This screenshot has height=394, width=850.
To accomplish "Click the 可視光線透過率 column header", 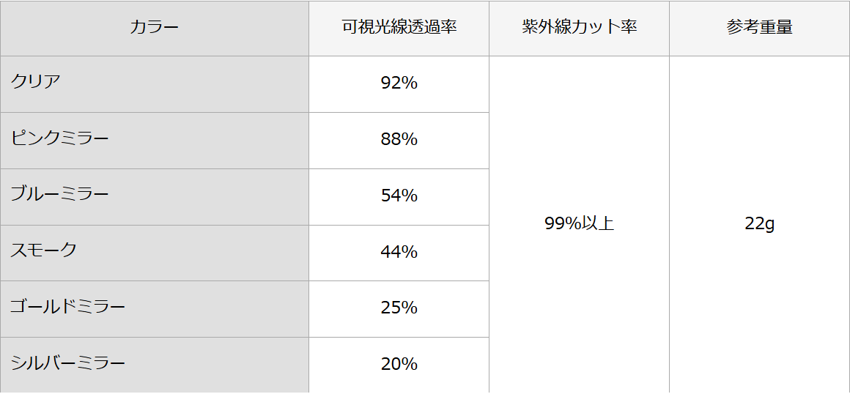I will click(x=399, y=28).
